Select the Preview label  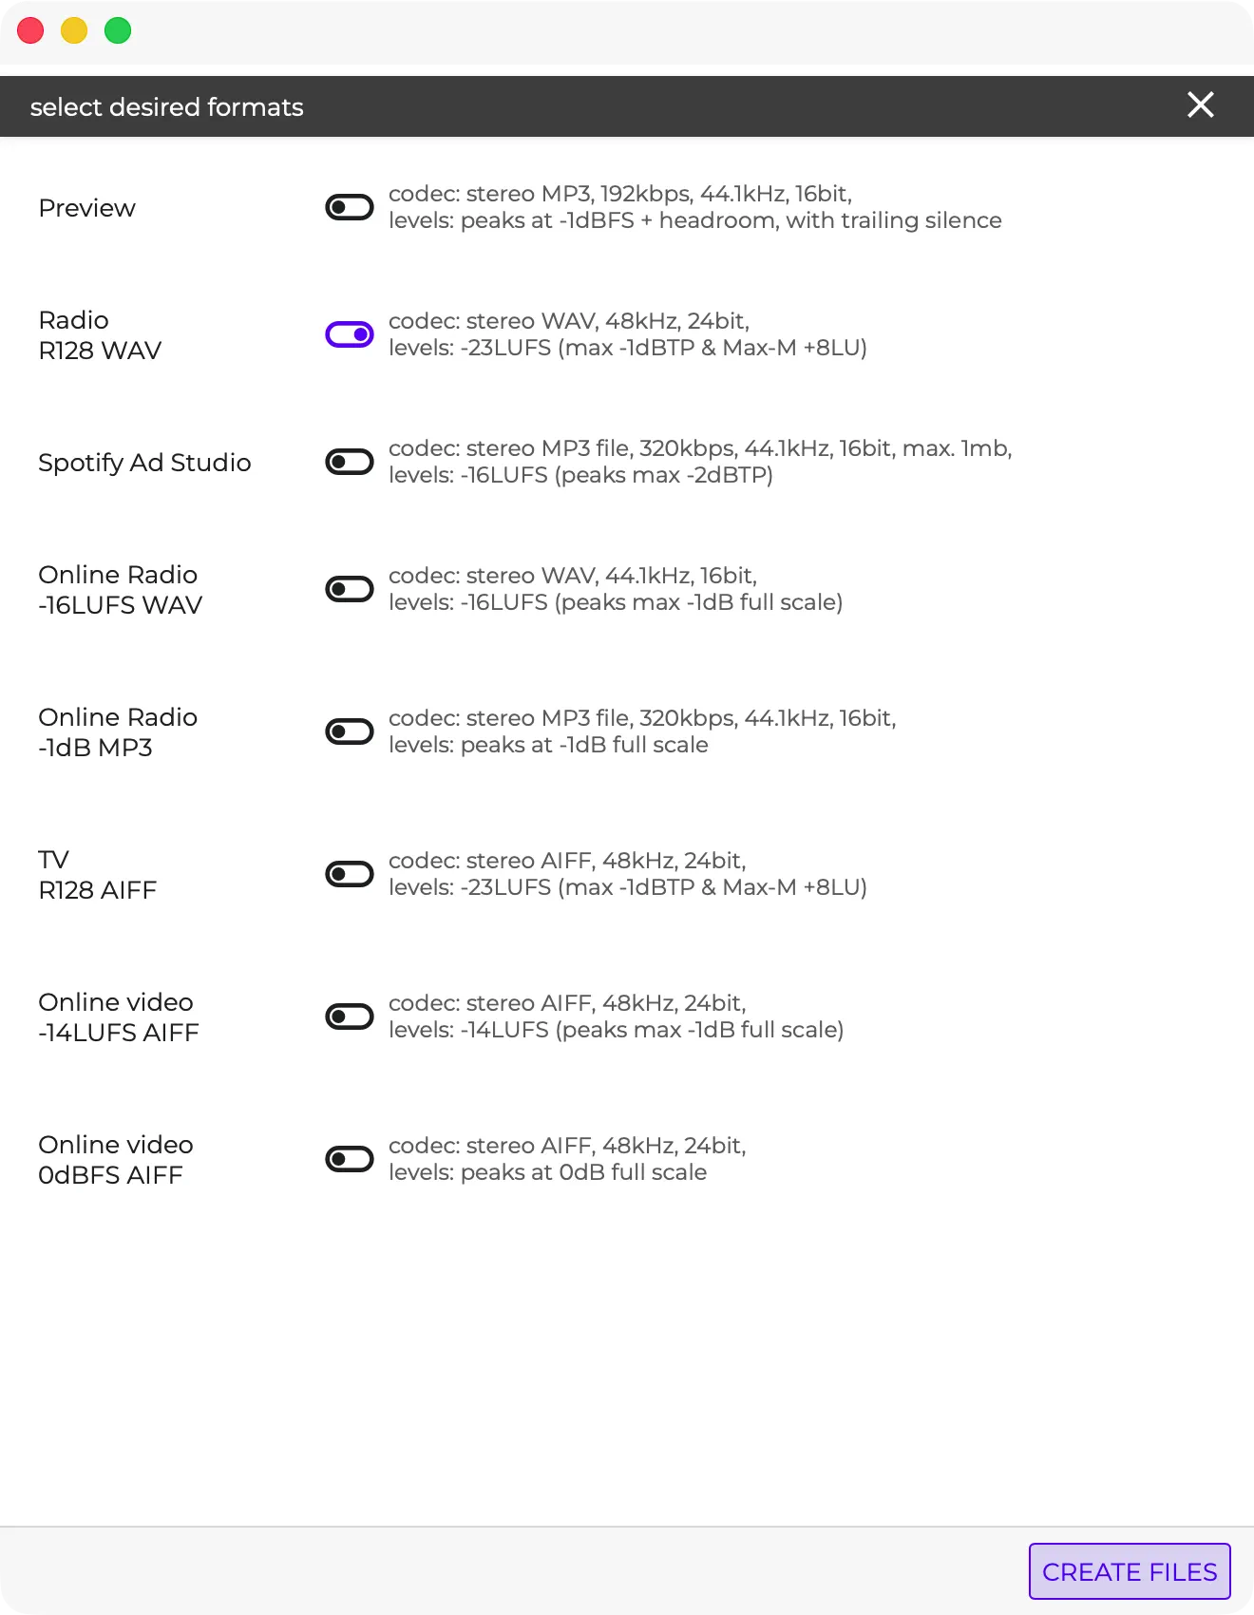pyautogui.click(x=86, y=208)
